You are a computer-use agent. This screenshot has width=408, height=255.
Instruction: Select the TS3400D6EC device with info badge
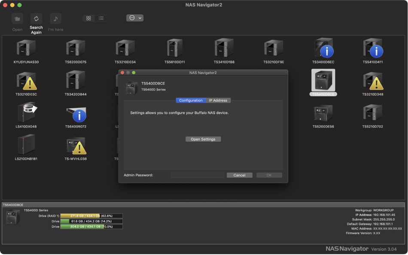pos(323,48)
